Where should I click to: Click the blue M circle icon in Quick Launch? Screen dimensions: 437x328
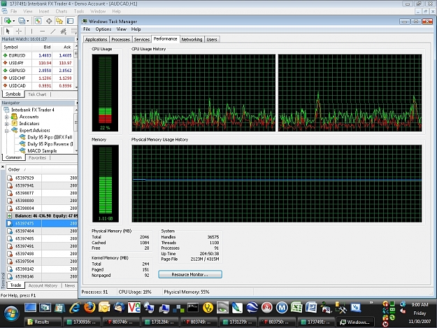282,308
